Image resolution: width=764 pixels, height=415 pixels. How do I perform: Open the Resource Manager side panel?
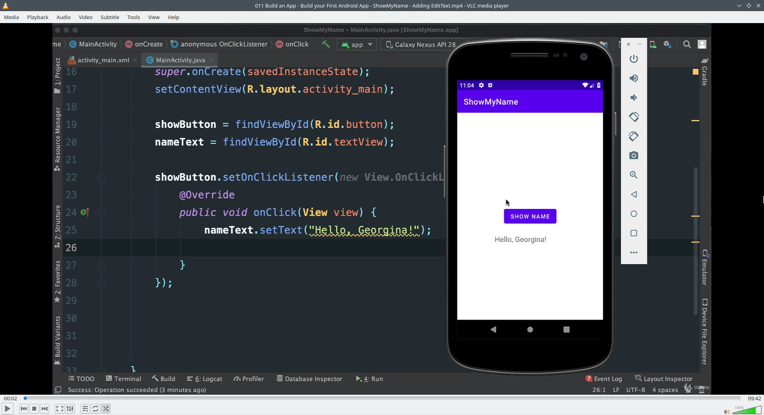click(x=57, y=139)
